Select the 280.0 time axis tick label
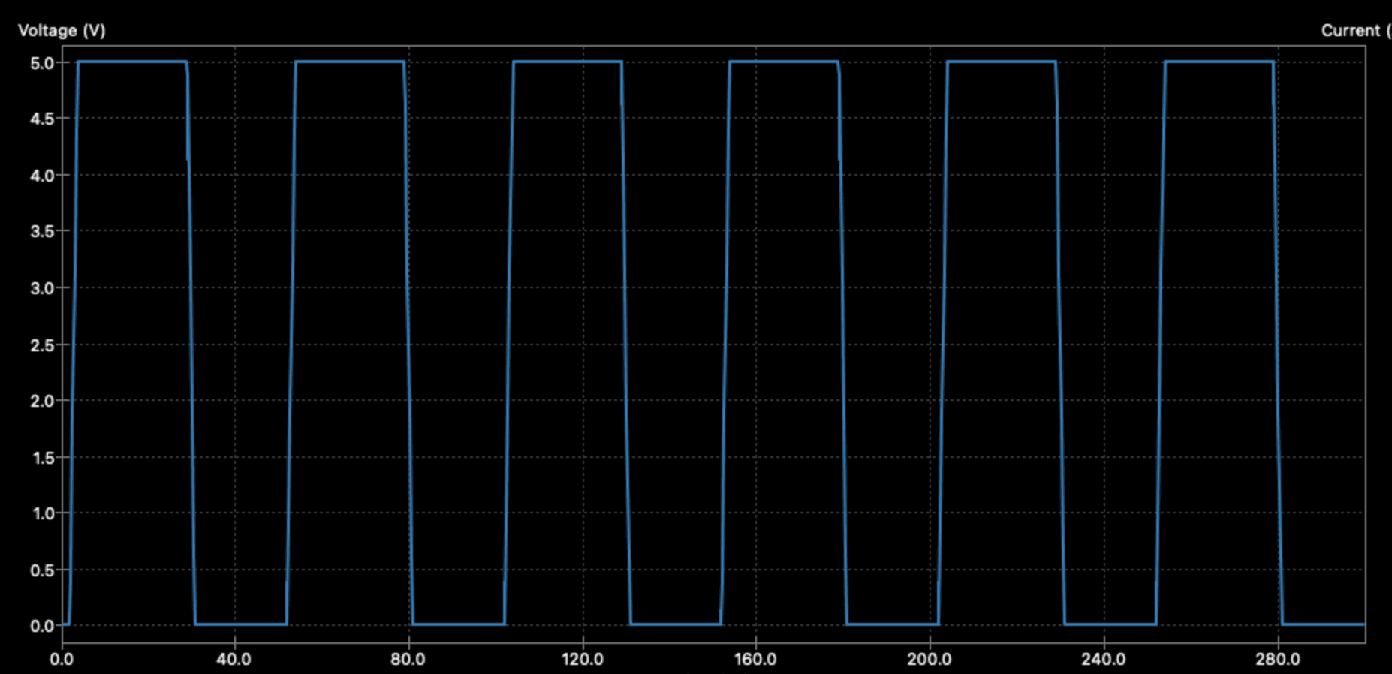Image resolution: width=1392 pixels, height=674 pixels. (1277, 660)
